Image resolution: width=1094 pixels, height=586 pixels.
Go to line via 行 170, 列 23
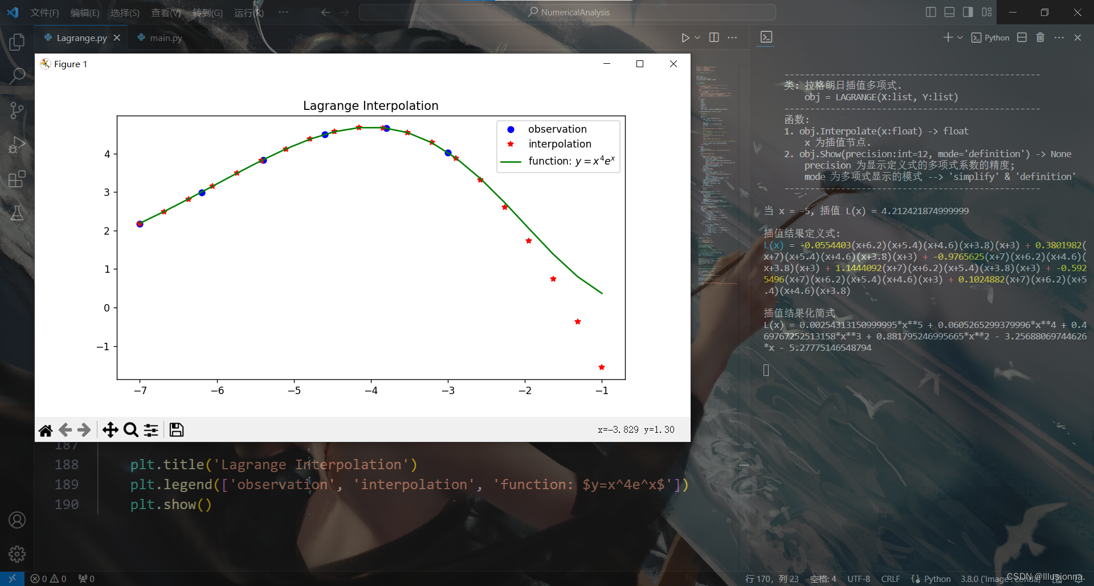(771, 579)
